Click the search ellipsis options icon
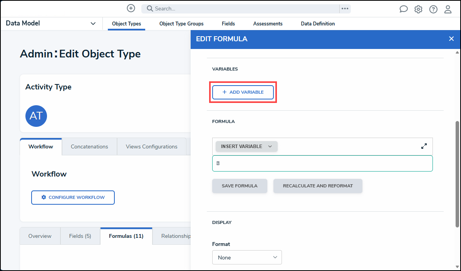The width and height of the screenshot is (461, 271). coord(345,8)
